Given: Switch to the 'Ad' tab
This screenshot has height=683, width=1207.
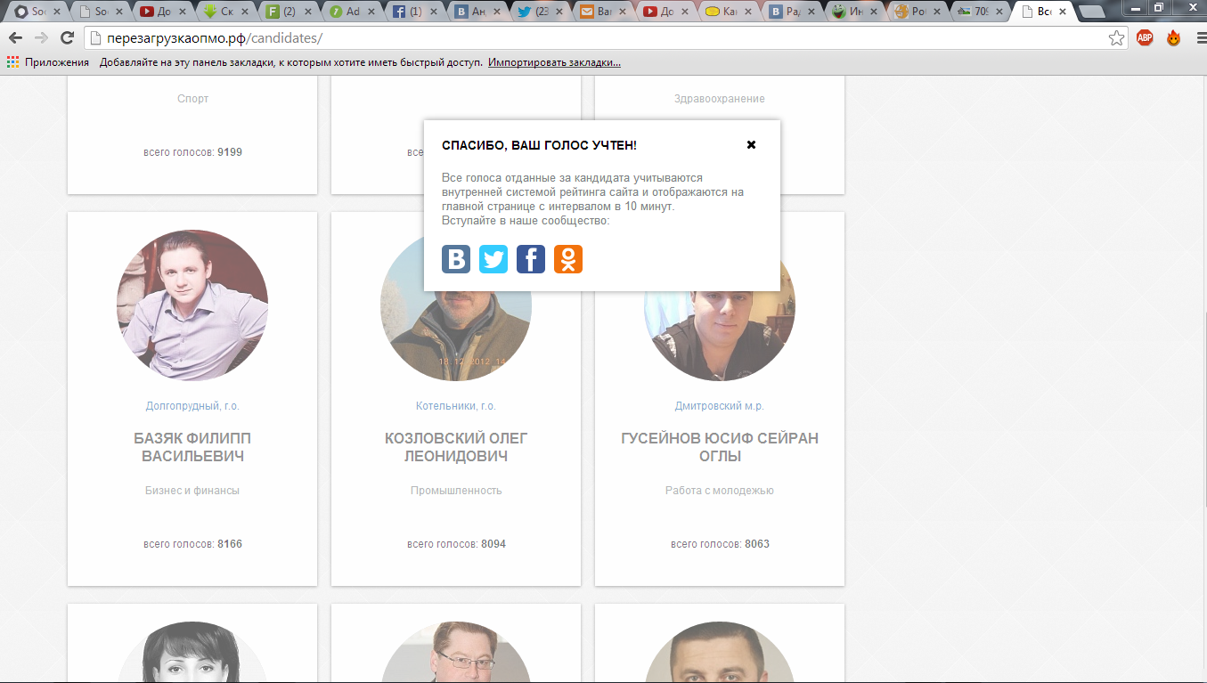Looking at the screenshot, I should pos(352,12).
